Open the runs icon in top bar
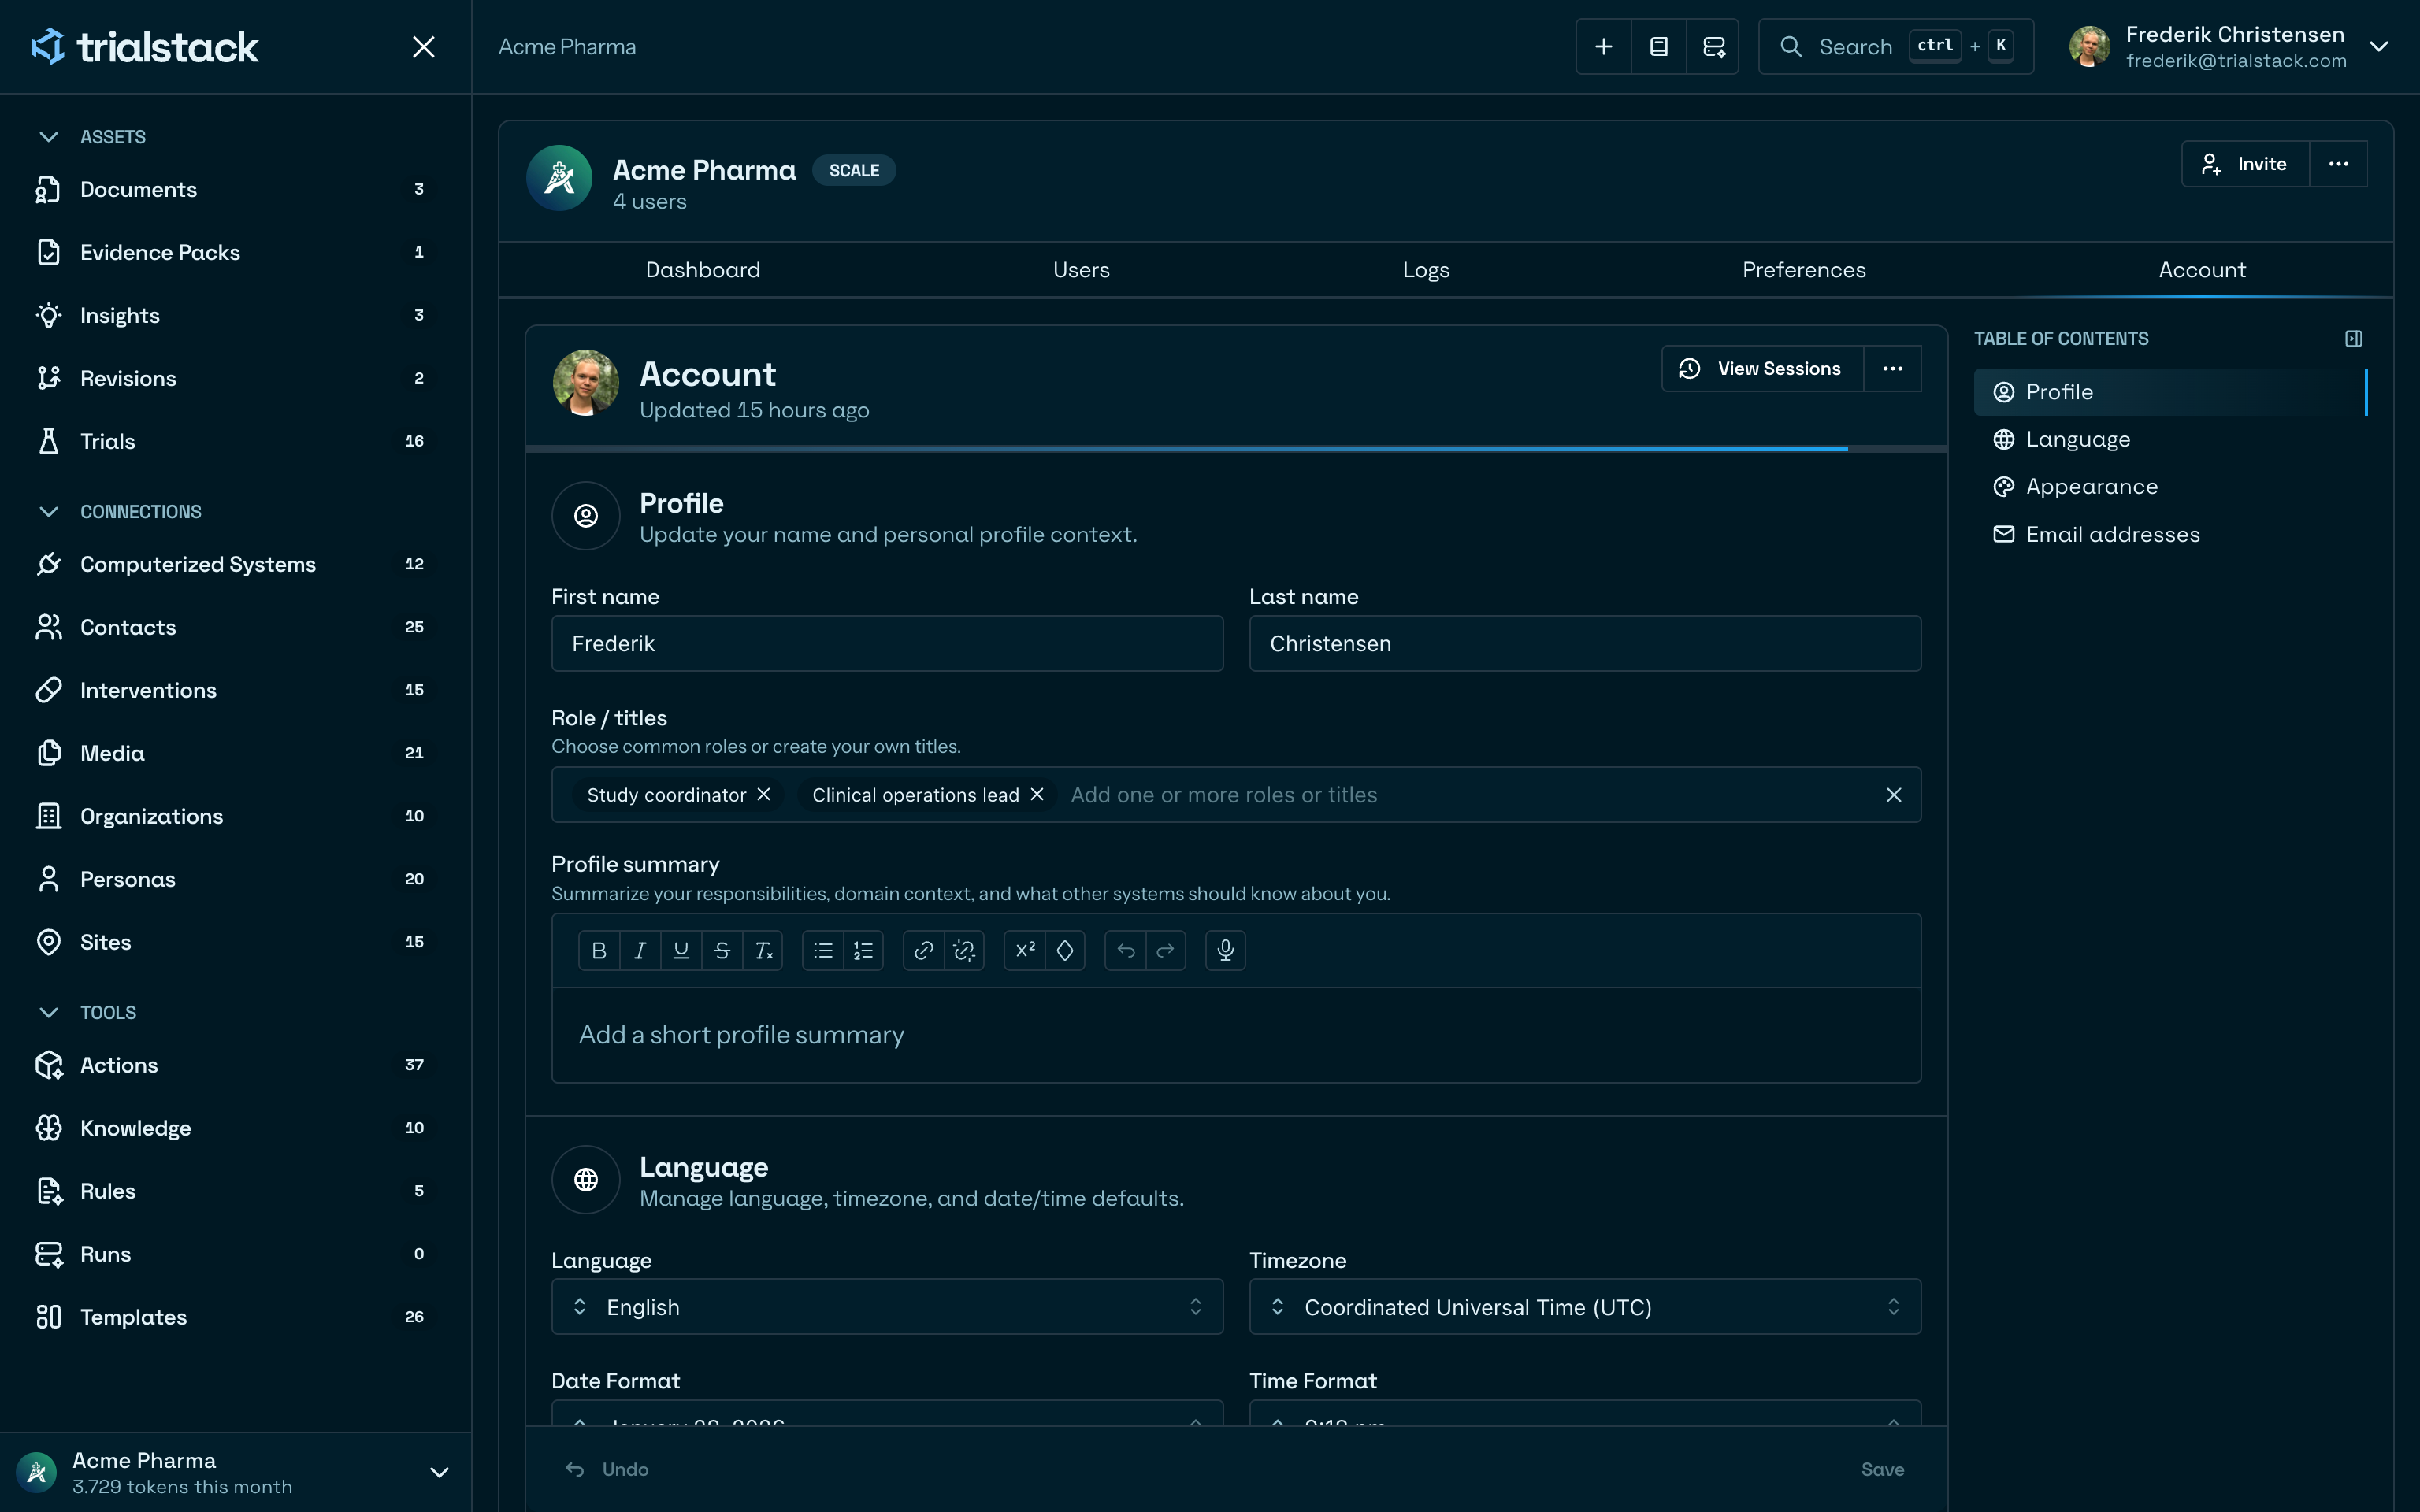The height and width of the screenshot is (1512, 2420). point(1714,47)
